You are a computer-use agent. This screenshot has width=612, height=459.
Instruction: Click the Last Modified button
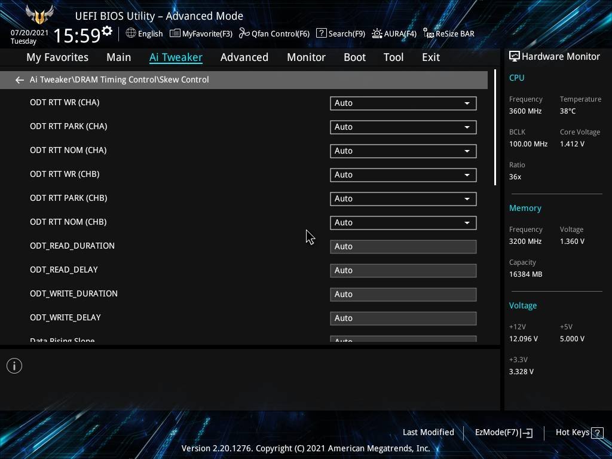[428, 433]
